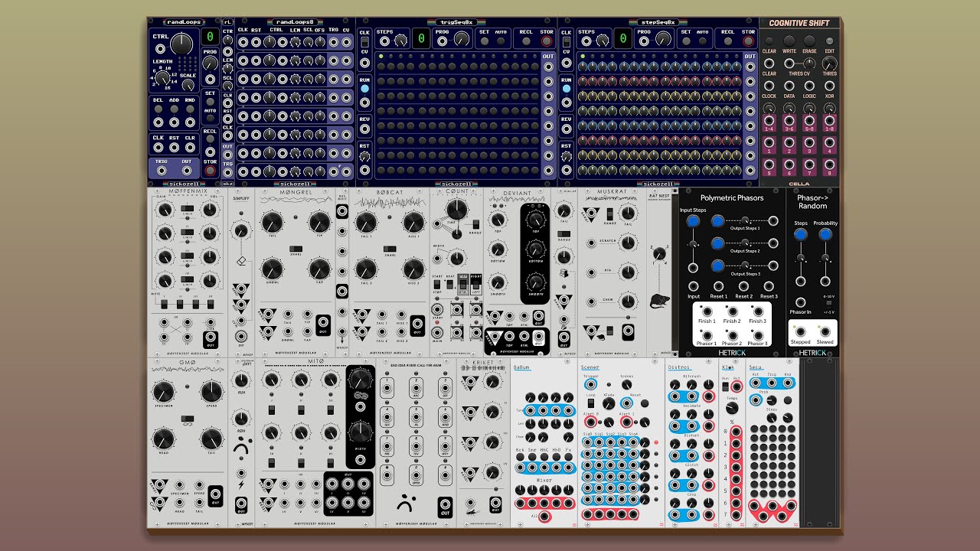Click the OUT jack beside TRIG on randLoops
Screen dimensions: 980x551
tap(186, 172)
